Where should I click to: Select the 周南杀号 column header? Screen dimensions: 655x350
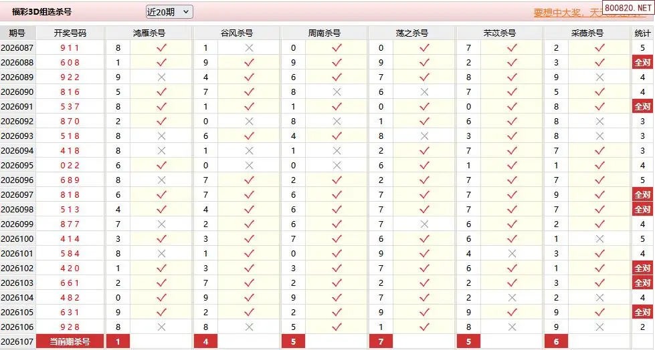(x=324, y=33)
